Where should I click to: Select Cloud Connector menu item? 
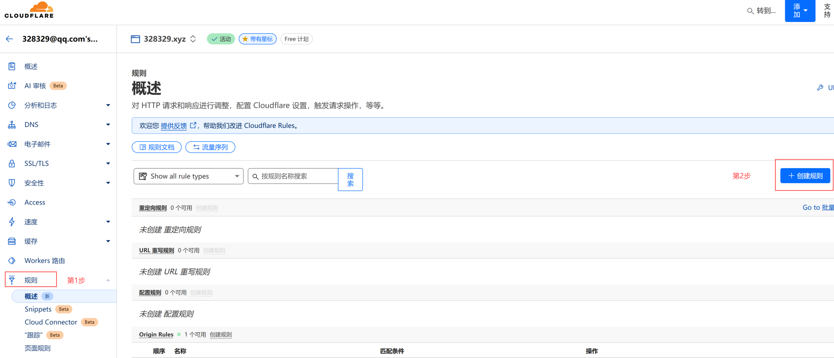click(51, 322)
